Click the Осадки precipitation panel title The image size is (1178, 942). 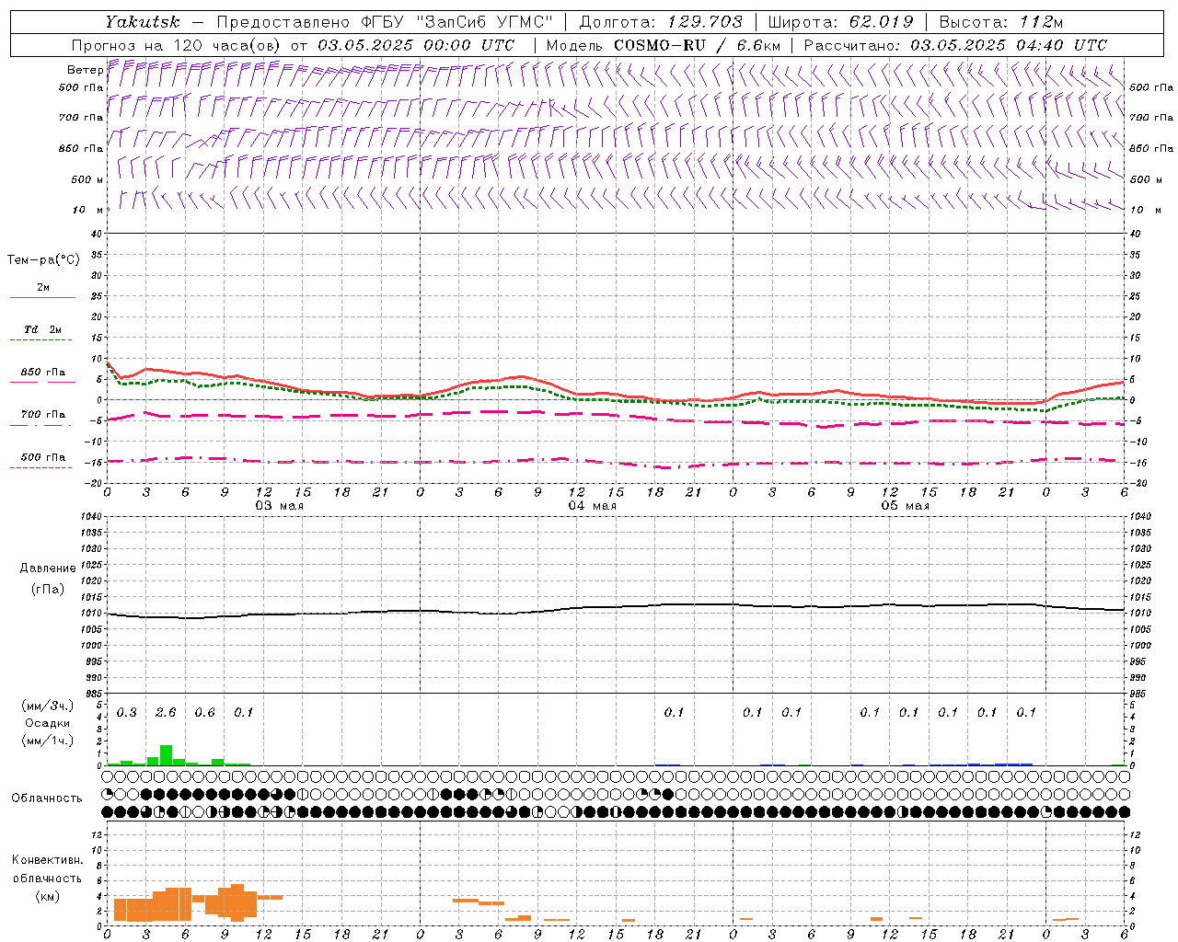[47, 723]
